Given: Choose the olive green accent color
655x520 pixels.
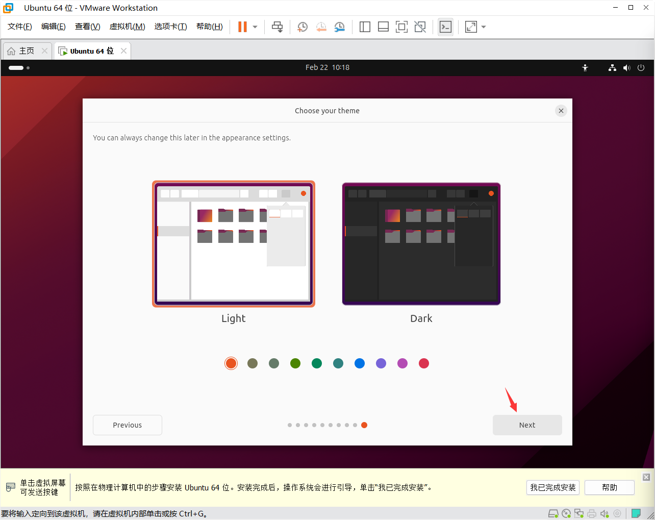Looking at the screenshot, I should 295,363.
